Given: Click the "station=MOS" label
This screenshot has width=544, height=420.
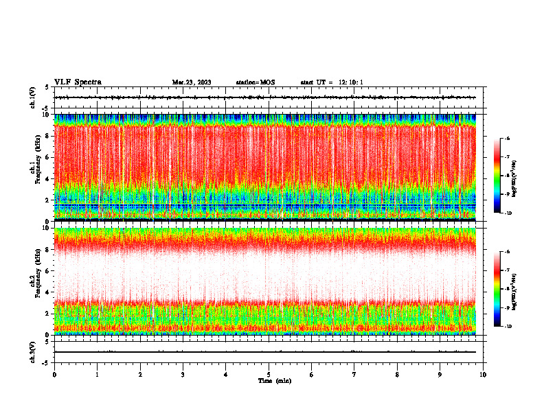Looking at the screenshot, I should pyautogui.click(x=256, y=82).
